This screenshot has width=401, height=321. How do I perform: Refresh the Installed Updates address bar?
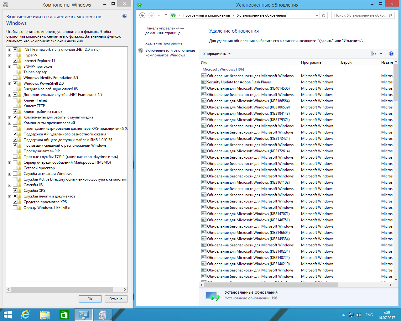pos(324,15)
